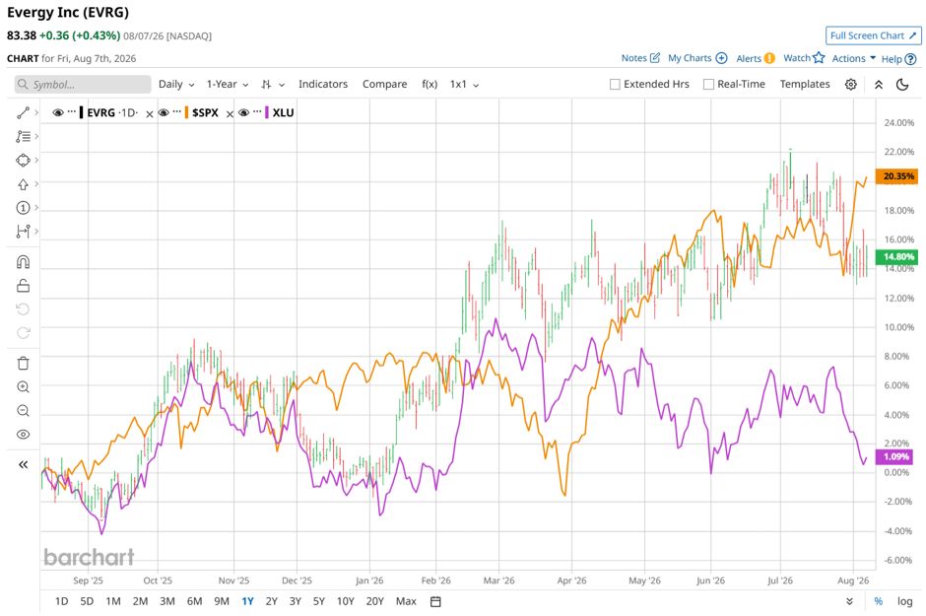Collapse the left drawing toolbar
The height and width of the screenshot is (616, 926).
23,465
